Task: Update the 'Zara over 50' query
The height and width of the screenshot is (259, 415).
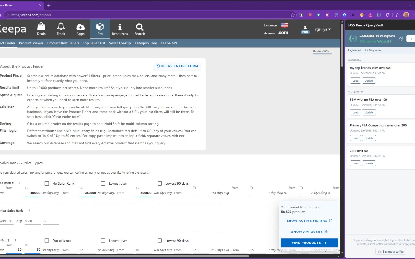Action: (x=369, y=163)
